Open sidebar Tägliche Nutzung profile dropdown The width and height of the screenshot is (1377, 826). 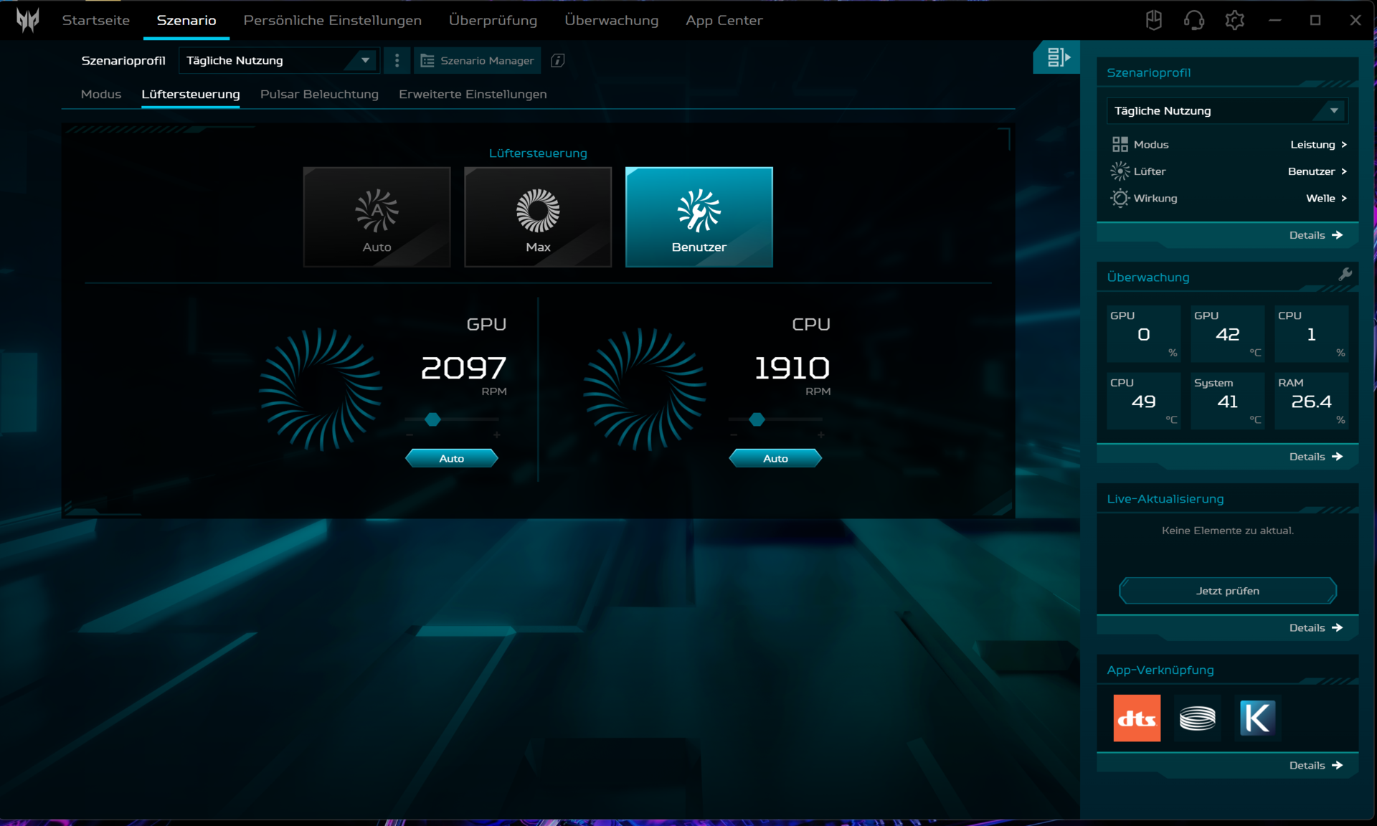[x=1226, y=111]
